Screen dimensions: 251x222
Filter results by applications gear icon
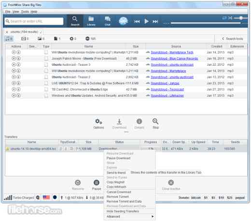73,39
